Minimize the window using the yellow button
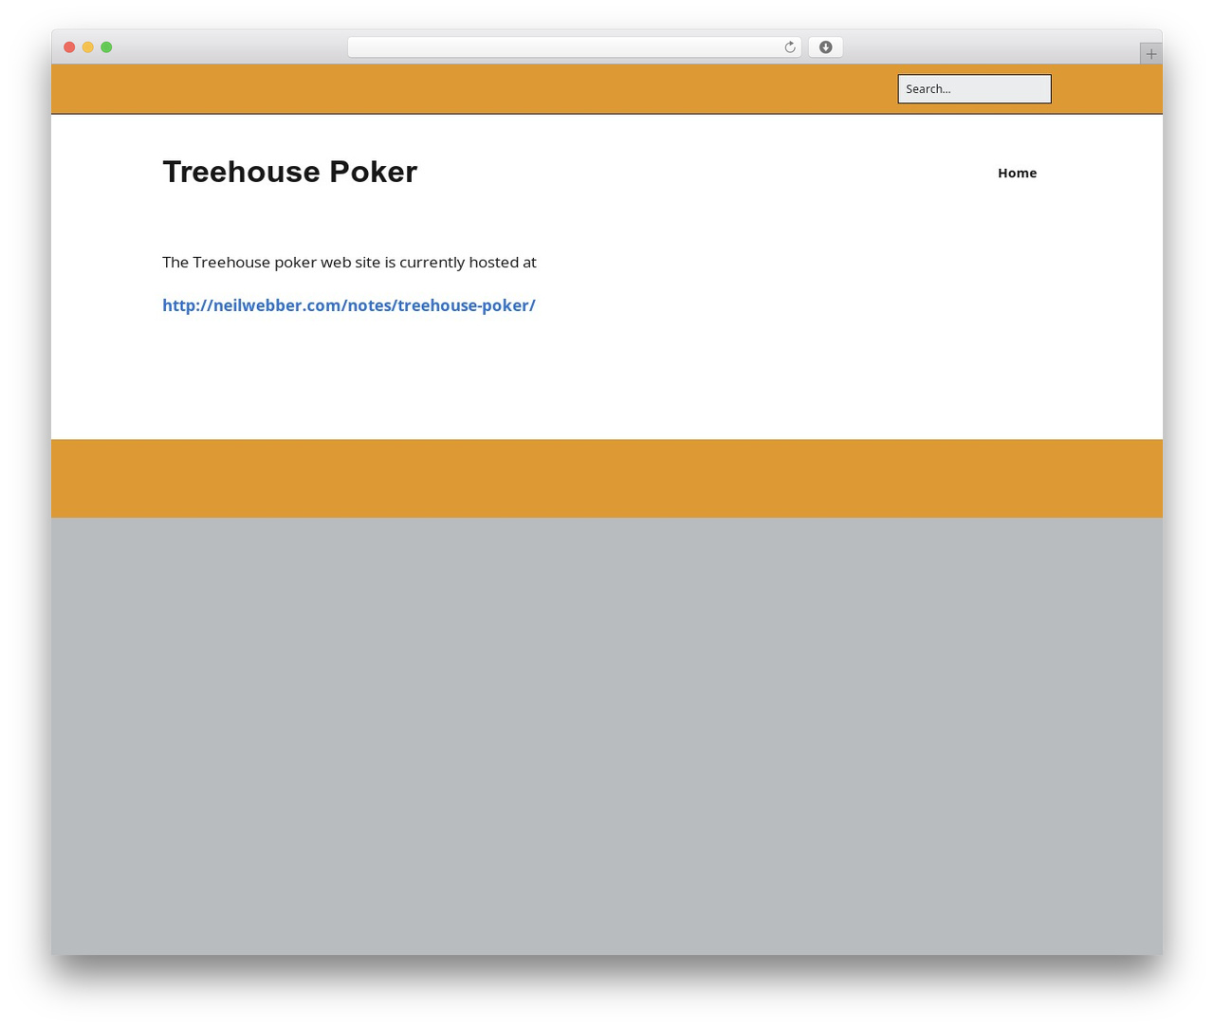1214x1028 pixels. (x=88, y=47)
